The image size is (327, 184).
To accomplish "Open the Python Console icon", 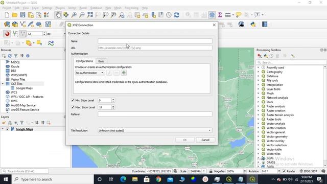I will [253, 25].
